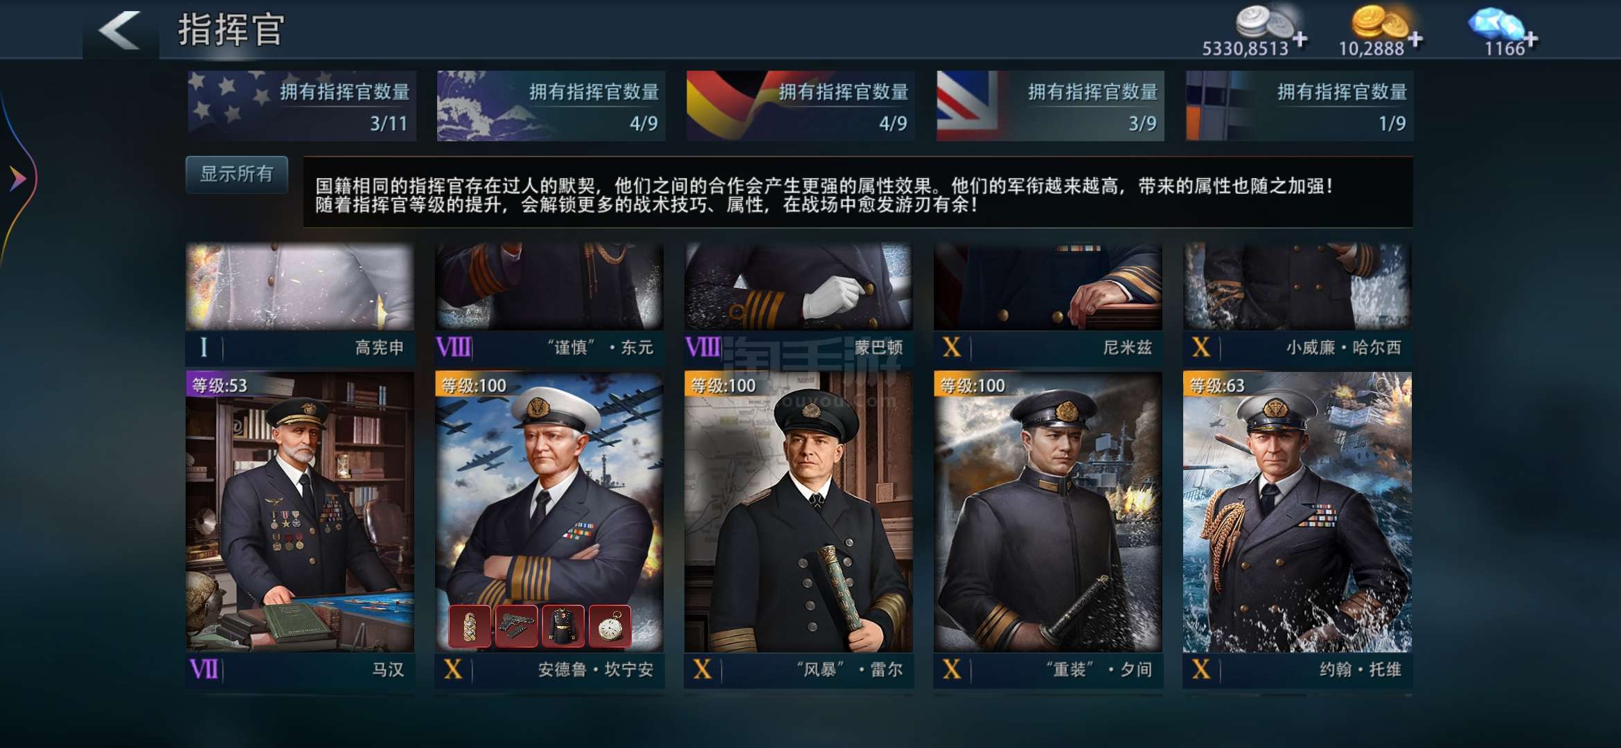Viewport: 1621px width, 748px height.
Task: Open commander 约翰·托维 card
Action: point(1297,529)
